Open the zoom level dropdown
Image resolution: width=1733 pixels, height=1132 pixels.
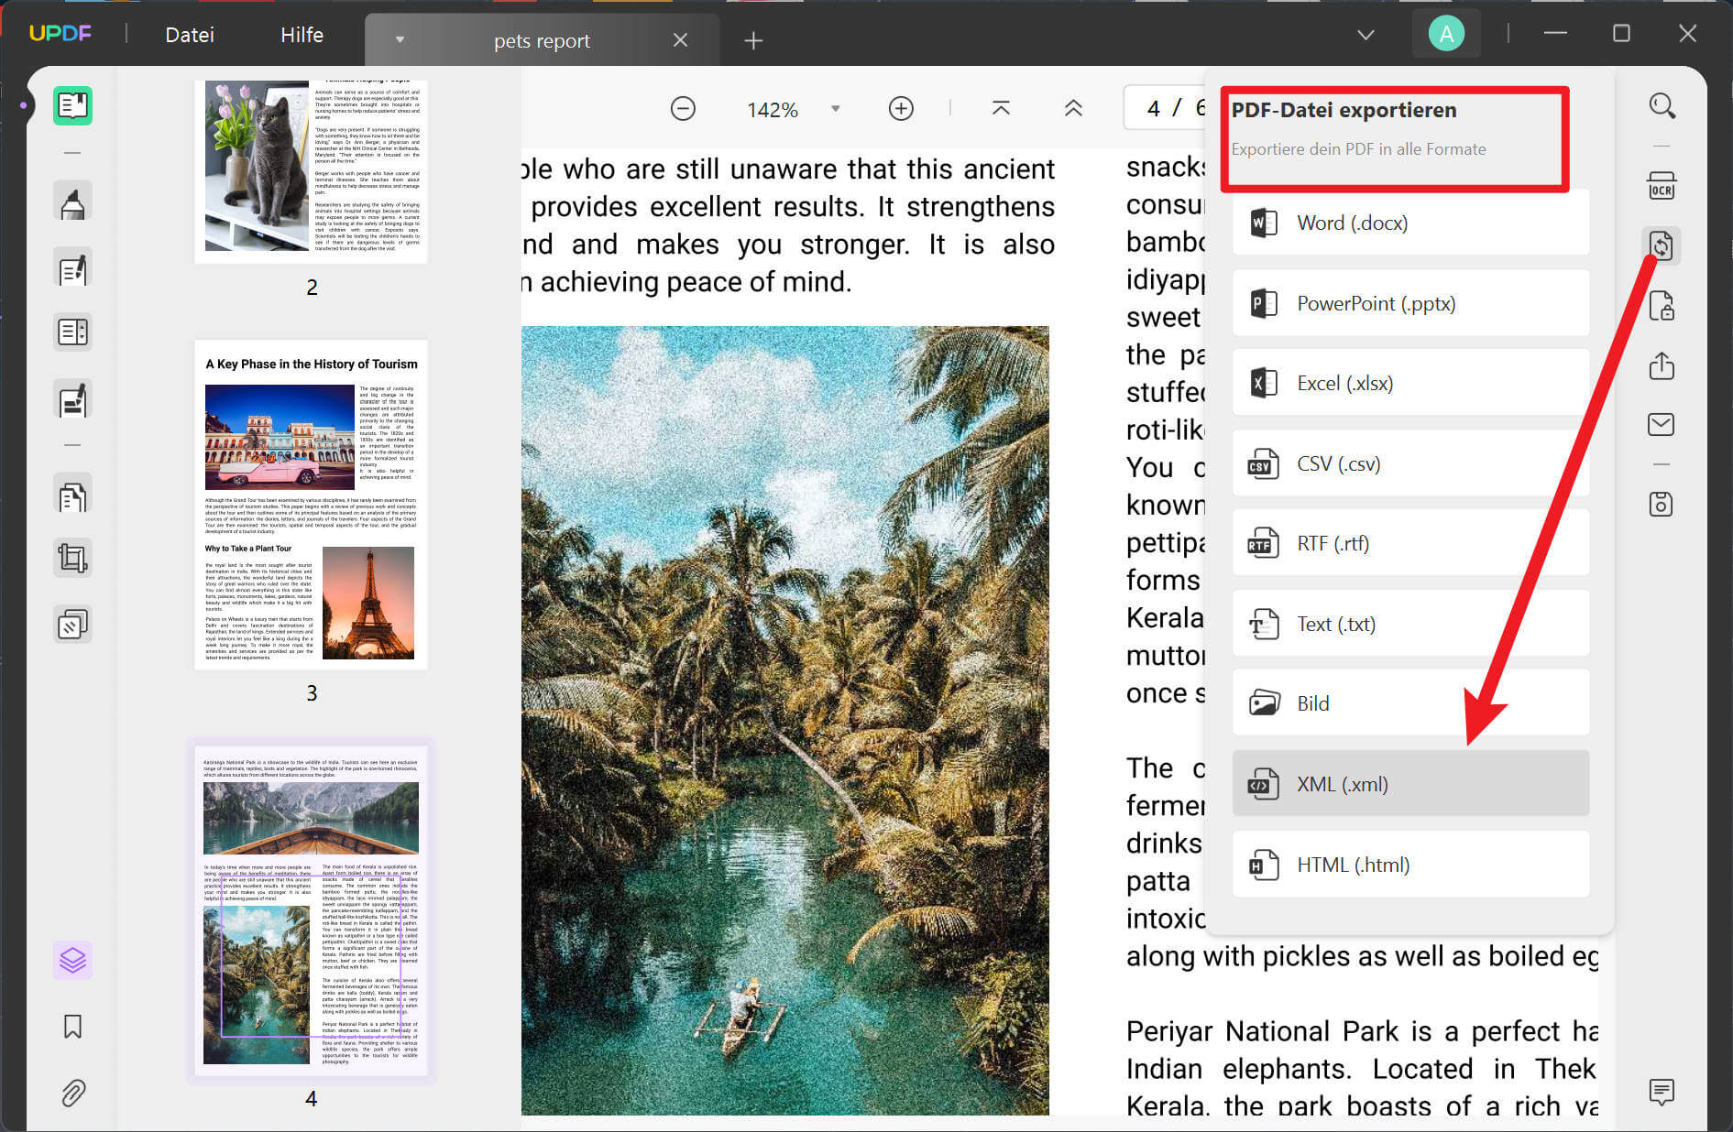[835, 108]
